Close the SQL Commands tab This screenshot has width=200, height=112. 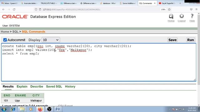155,3
